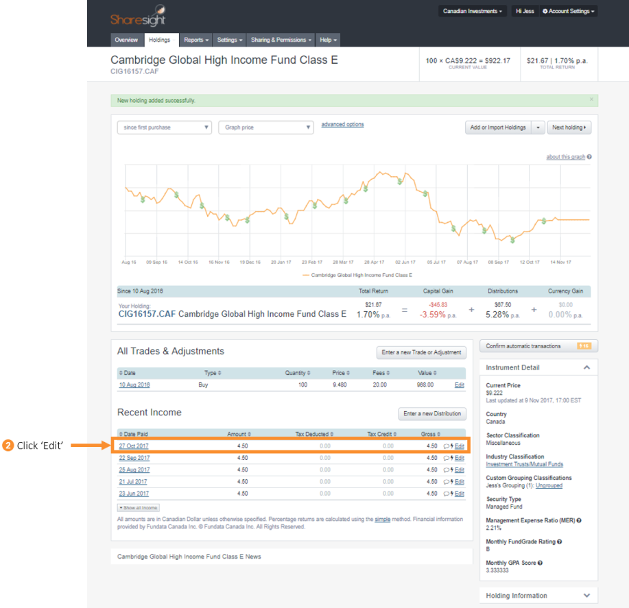Sort trades by Date column

[127, 373]
